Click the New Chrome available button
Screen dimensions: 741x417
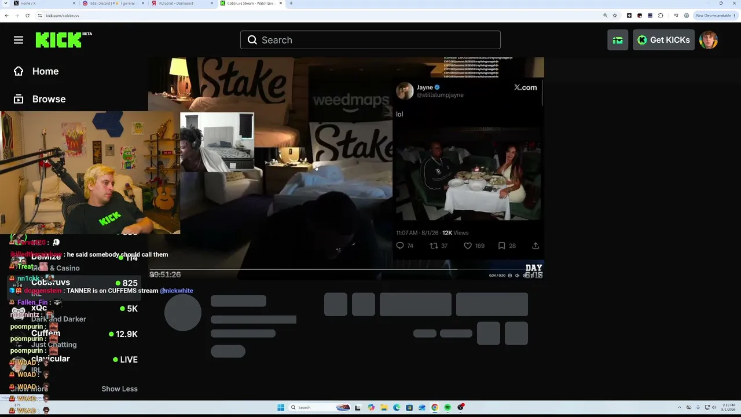[x=716, y=16]
